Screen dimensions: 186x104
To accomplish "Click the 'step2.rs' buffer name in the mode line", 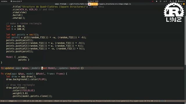I will [x=12, y=101].
